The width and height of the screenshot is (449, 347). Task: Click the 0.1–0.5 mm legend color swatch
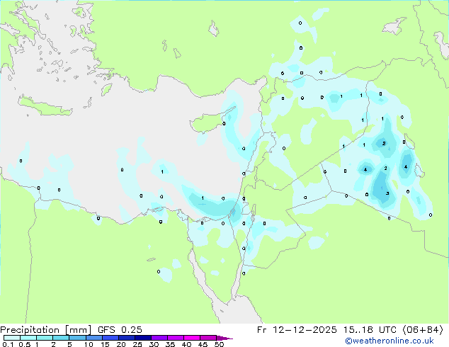tap(12, 338)
